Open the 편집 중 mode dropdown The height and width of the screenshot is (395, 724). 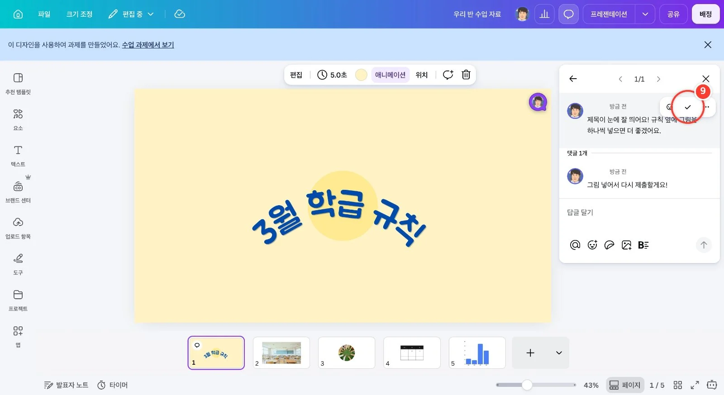click(131, 14)
